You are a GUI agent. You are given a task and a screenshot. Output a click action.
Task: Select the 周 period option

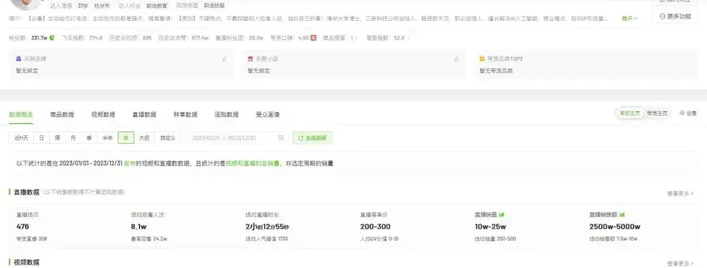(x=57, y=138)
